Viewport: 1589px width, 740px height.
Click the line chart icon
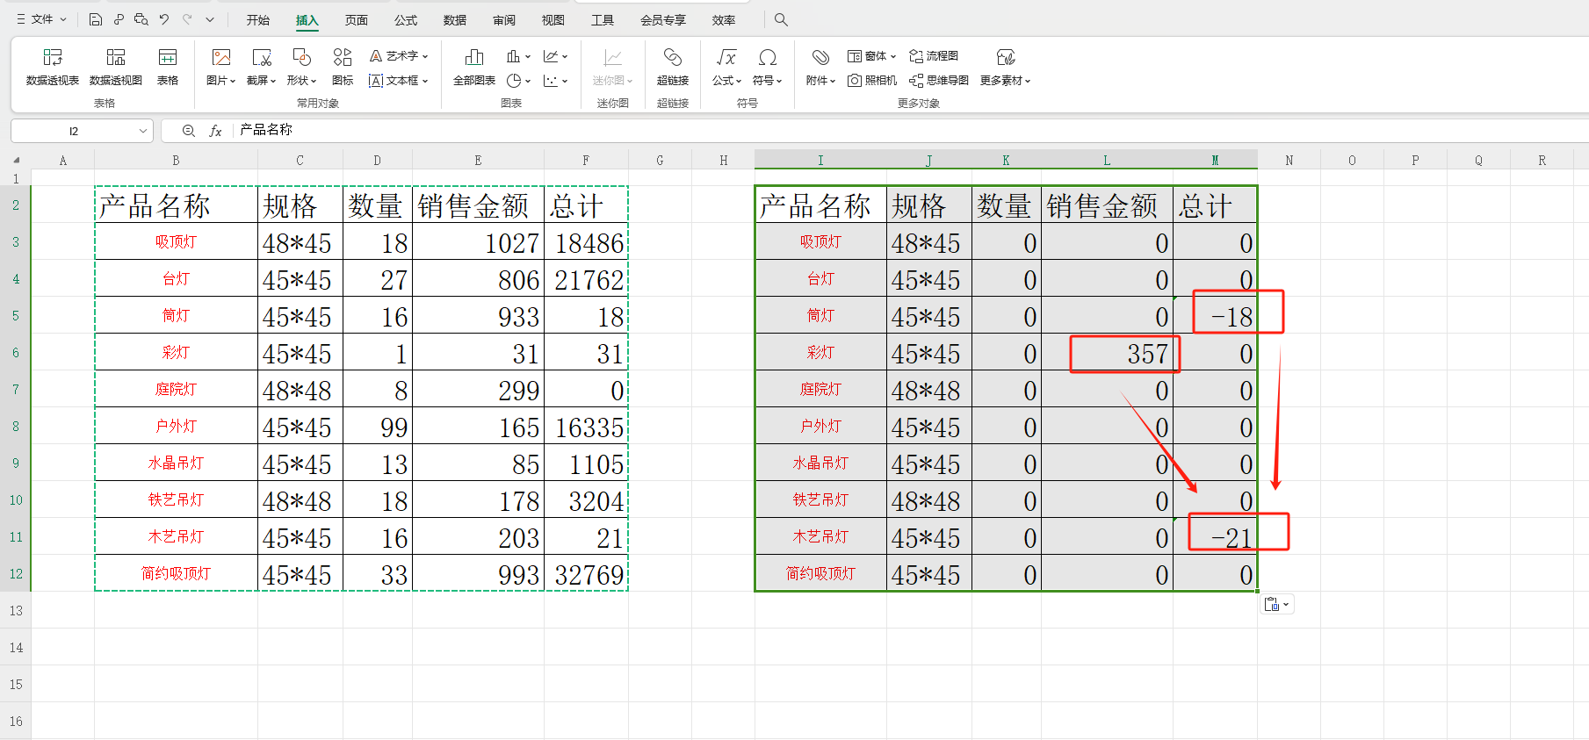551,56
